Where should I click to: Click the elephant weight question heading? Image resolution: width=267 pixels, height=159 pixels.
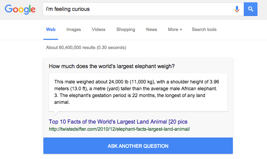point(112,66)
